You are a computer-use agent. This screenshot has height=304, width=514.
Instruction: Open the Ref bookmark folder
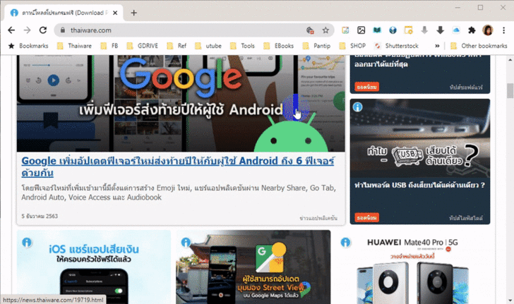(x=177, y=46)
